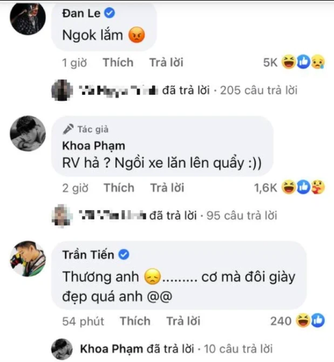Reply to Đan Le's comment via Trả lời

[x=166, y=63]
